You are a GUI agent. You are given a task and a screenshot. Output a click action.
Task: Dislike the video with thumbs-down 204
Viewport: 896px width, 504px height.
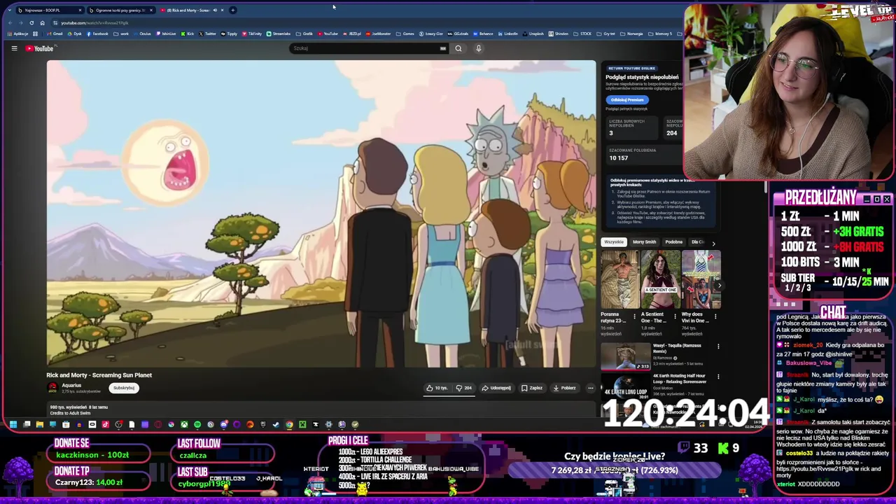coord(464,388)
